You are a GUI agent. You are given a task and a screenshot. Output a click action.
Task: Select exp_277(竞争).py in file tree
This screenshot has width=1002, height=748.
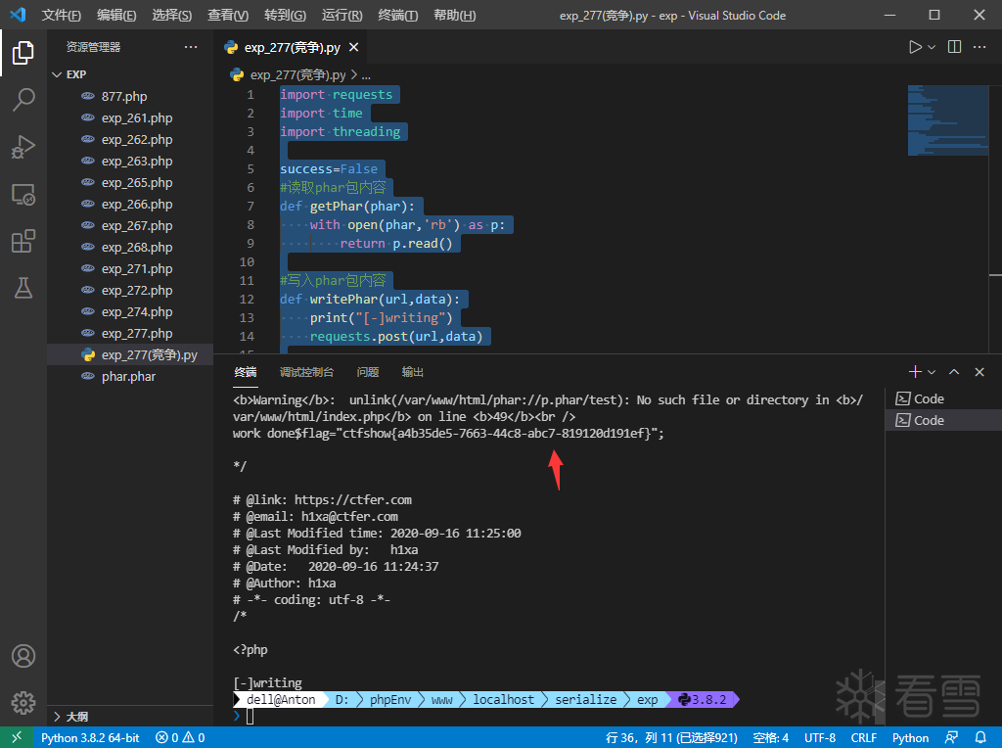pos(130,354)
